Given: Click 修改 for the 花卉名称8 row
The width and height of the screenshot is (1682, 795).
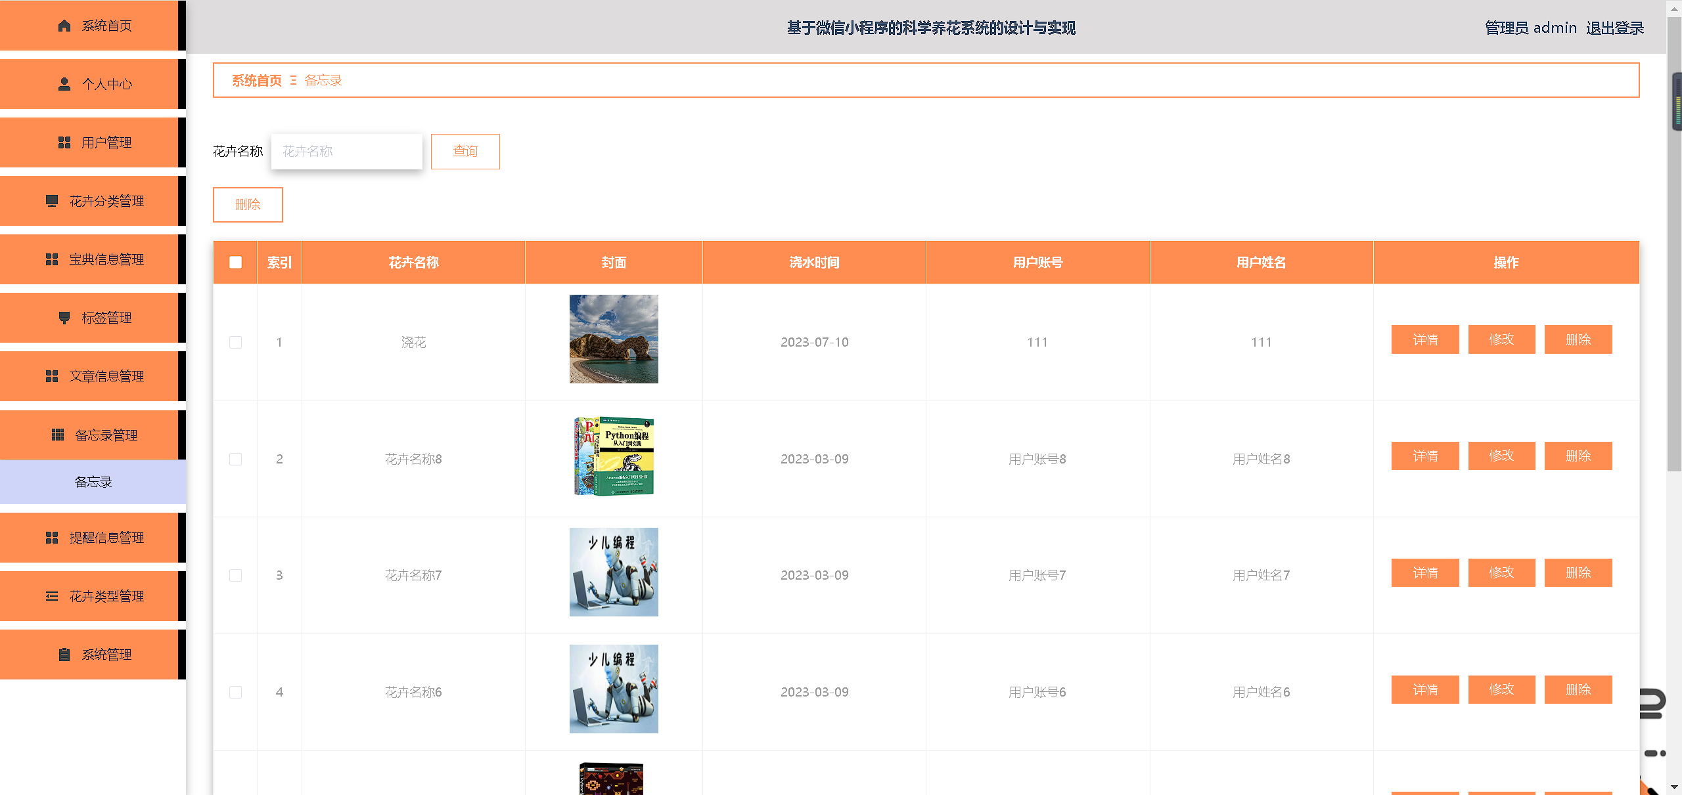Looking at the screenshot, I should [1501, 456].
